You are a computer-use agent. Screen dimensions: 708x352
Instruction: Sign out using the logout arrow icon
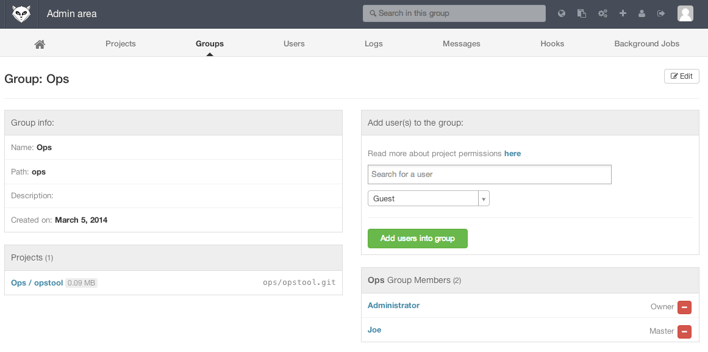[x=661, y=13]
